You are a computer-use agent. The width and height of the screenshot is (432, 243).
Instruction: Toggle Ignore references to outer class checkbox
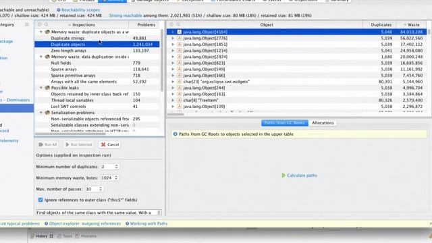40,200
